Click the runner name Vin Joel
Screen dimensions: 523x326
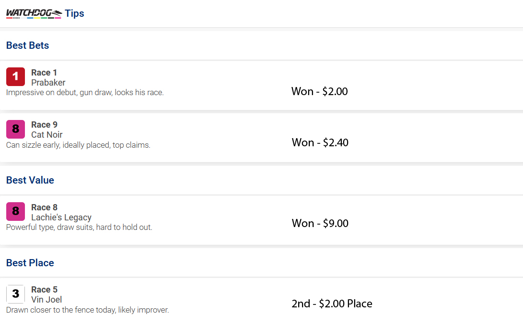tap(46, 300)
